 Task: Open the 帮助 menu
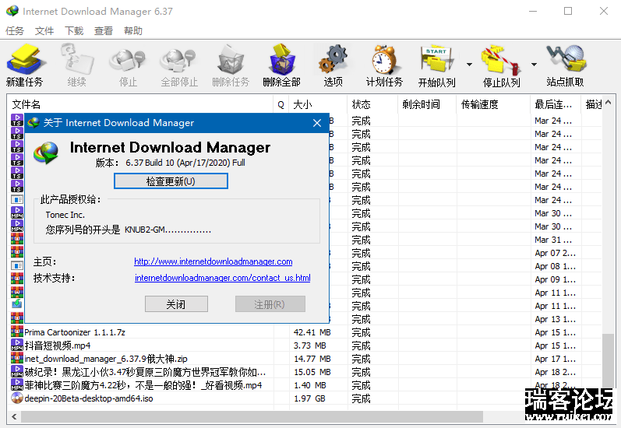tap(133, 31)
